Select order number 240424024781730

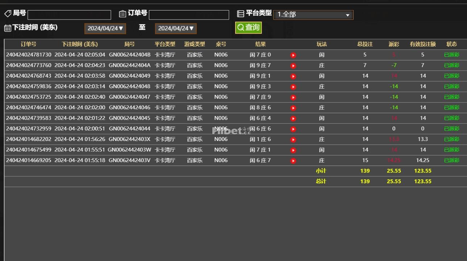tap(29, 55)
